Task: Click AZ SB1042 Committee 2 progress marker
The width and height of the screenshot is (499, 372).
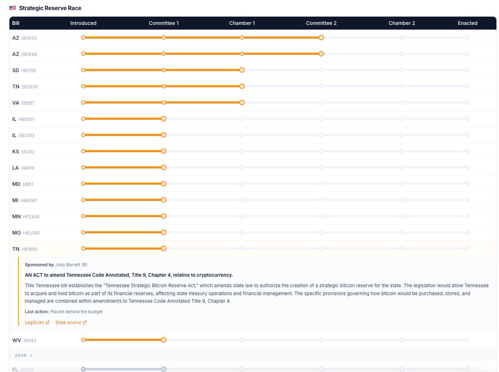Action: tap(321, 37)
